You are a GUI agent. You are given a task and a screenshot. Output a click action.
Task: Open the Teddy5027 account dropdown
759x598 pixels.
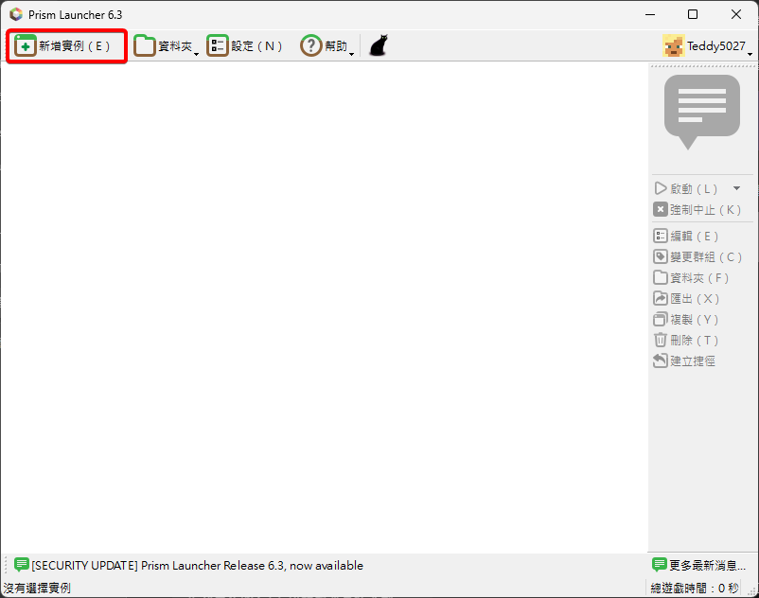707,46
